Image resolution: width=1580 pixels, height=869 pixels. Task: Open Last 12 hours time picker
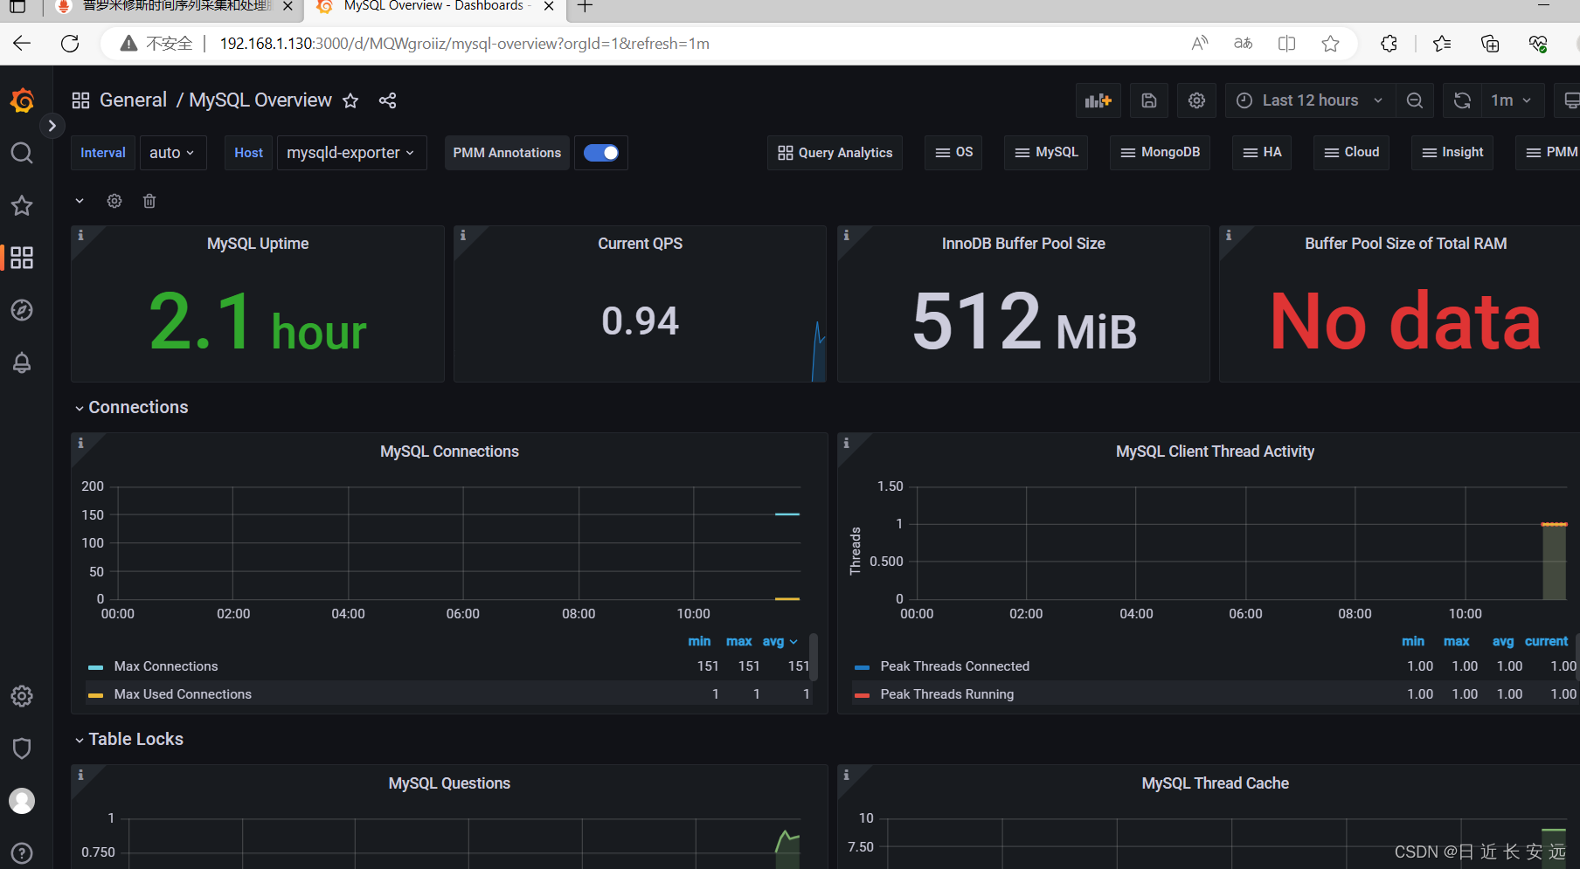1310,100
